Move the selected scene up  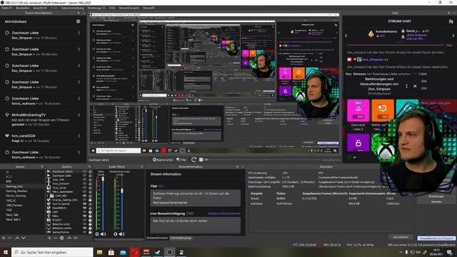click(17, 238)
